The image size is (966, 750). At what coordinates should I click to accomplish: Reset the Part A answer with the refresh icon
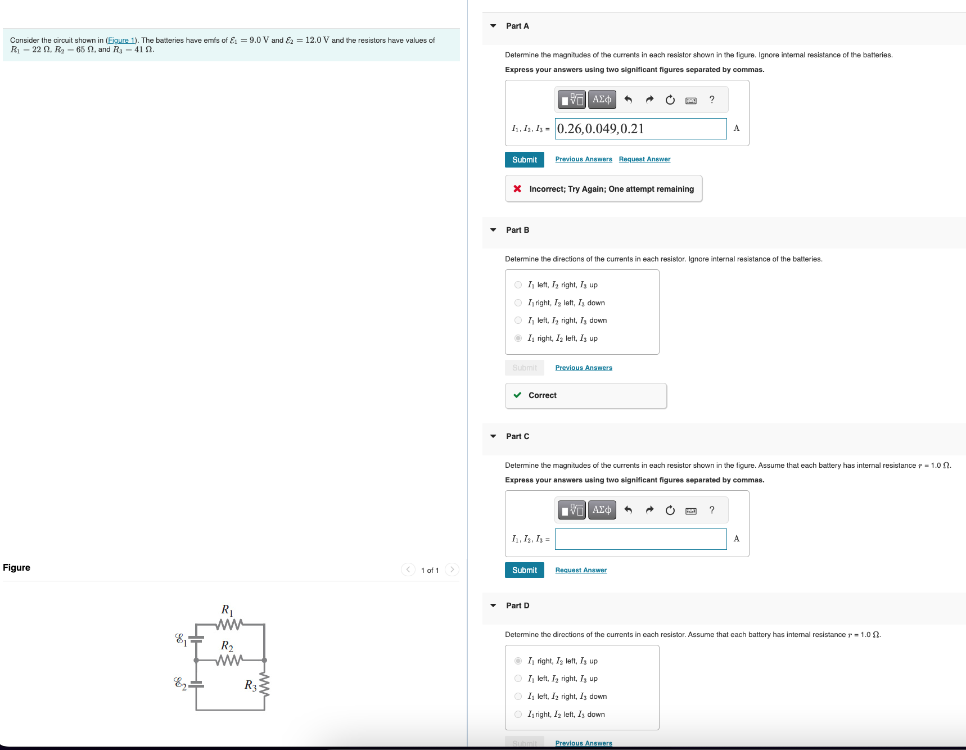pyautogui.click(x=670, y=99)
